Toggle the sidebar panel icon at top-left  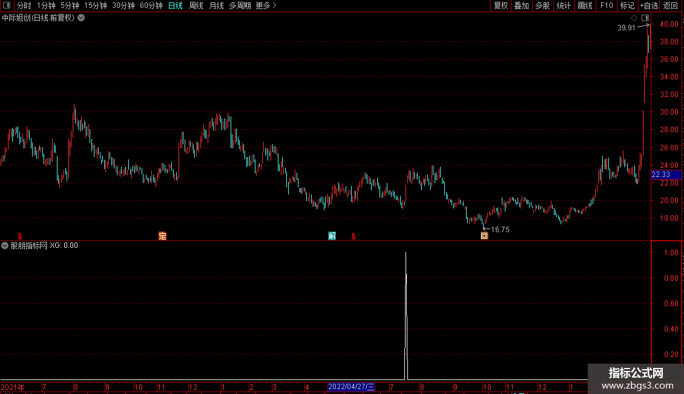pos(7,5)
